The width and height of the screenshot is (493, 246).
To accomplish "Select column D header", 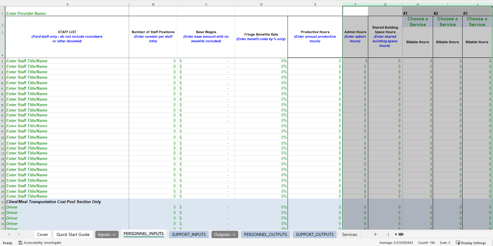I will coord(261,4).
